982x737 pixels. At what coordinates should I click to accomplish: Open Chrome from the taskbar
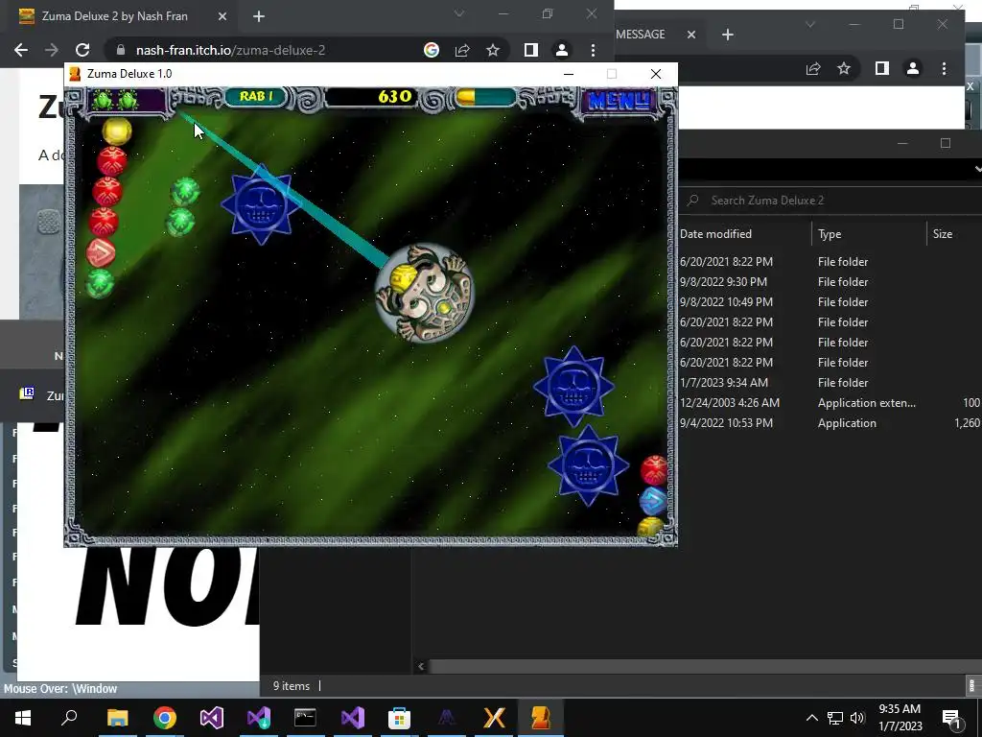[x=165, y=718]
